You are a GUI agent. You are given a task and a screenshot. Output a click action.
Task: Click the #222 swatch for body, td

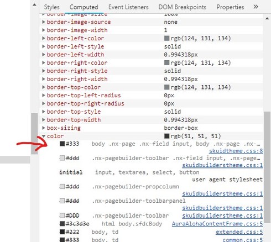[62, 232]
